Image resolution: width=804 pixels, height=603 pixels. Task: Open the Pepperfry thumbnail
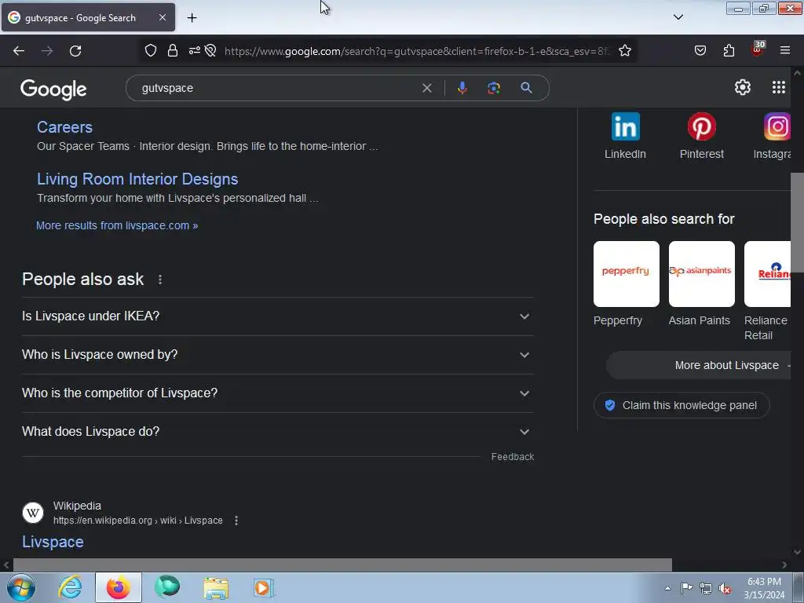click(626, 274)
